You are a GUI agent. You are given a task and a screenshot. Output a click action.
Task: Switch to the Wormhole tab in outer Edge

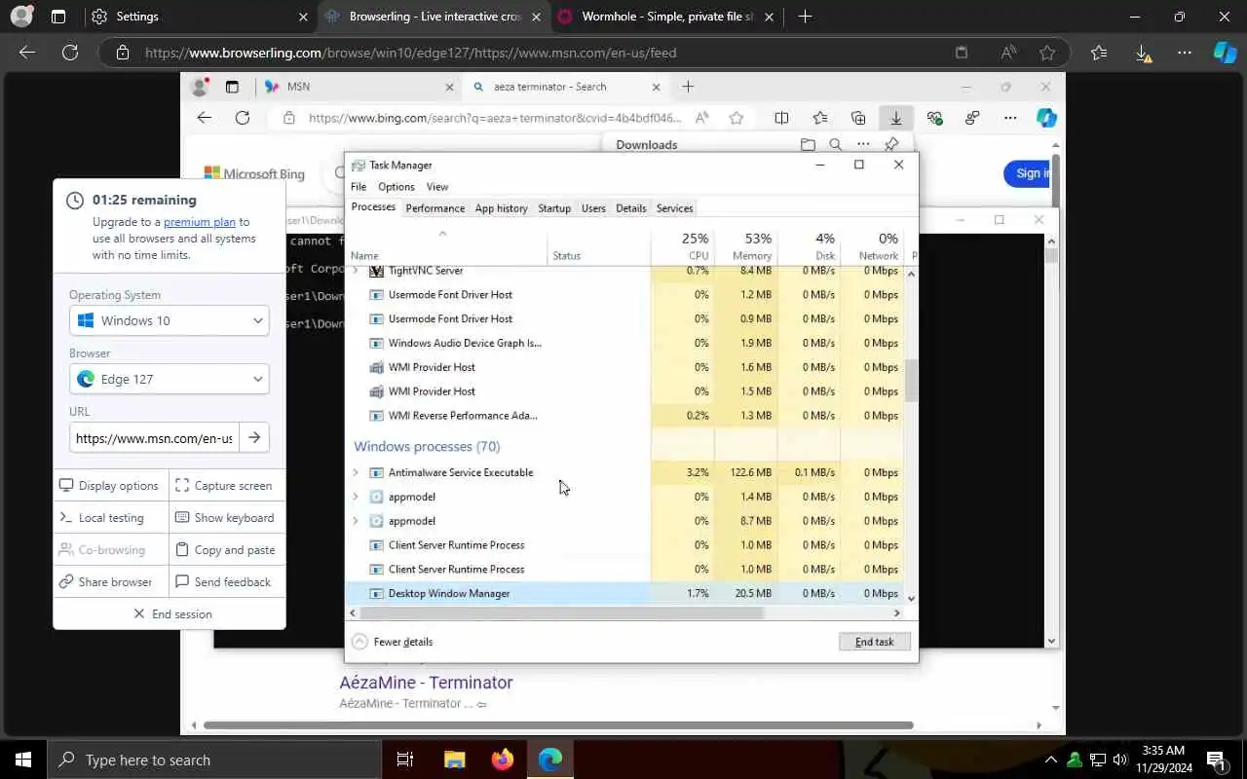[667, 17]
